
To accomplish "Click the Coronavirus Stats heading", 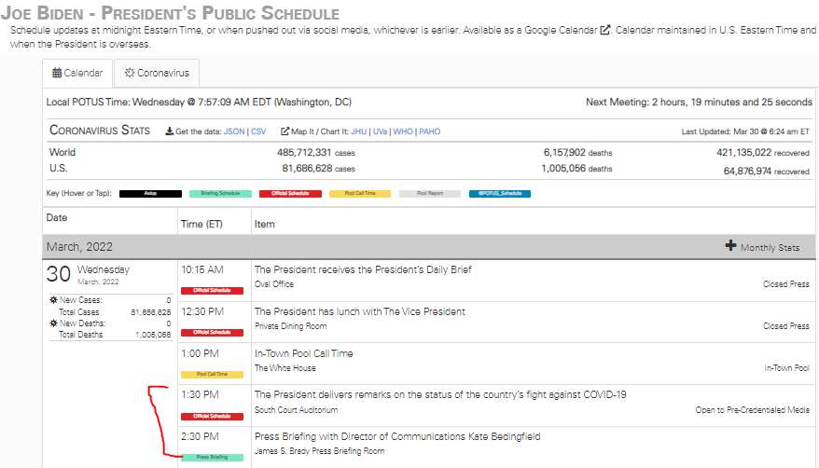I will (100, 131).
